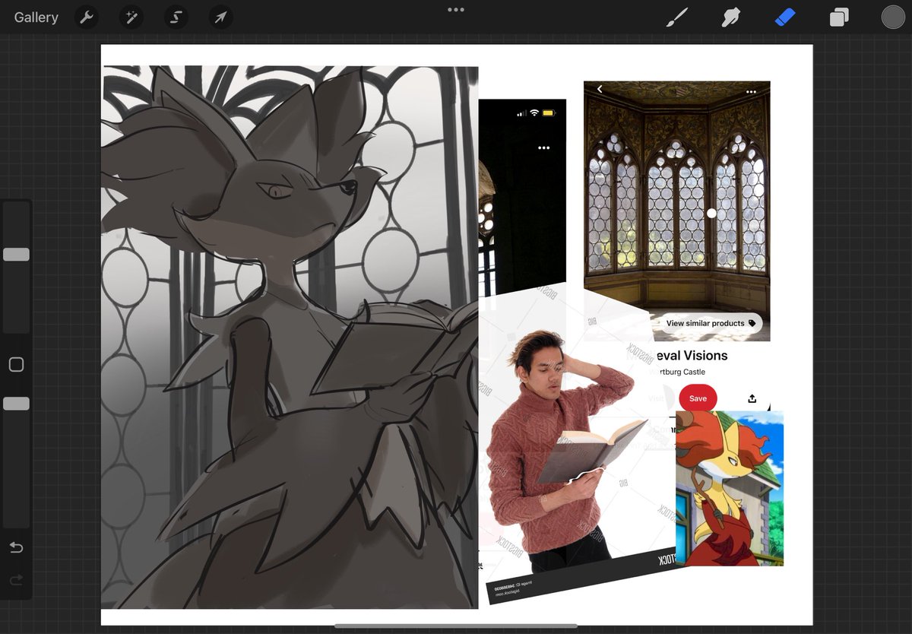
Task: Click the white dot on castle photo
Action: click(x=711, y=214)
